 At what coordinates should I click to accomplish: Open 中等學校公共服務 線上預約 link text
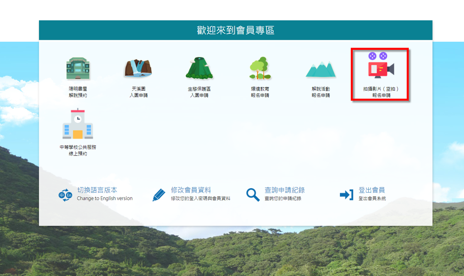tap(78, 150)
